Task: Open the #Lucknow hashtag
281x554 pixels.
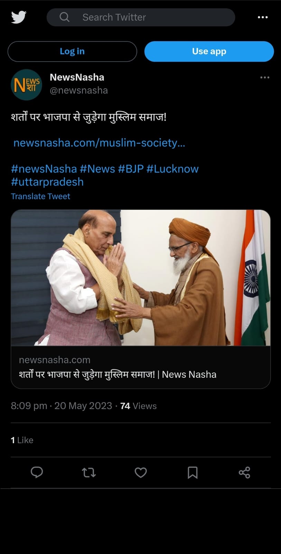Action: pyautogui.click(x=172, y=169)
